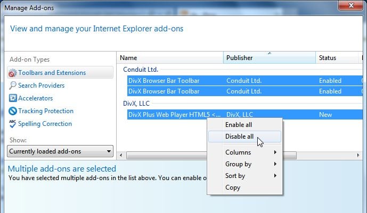Viewport: 367px width, 213px height.
Task: Click the DivX, LLC group header
Action: click(x=136, y=104)
